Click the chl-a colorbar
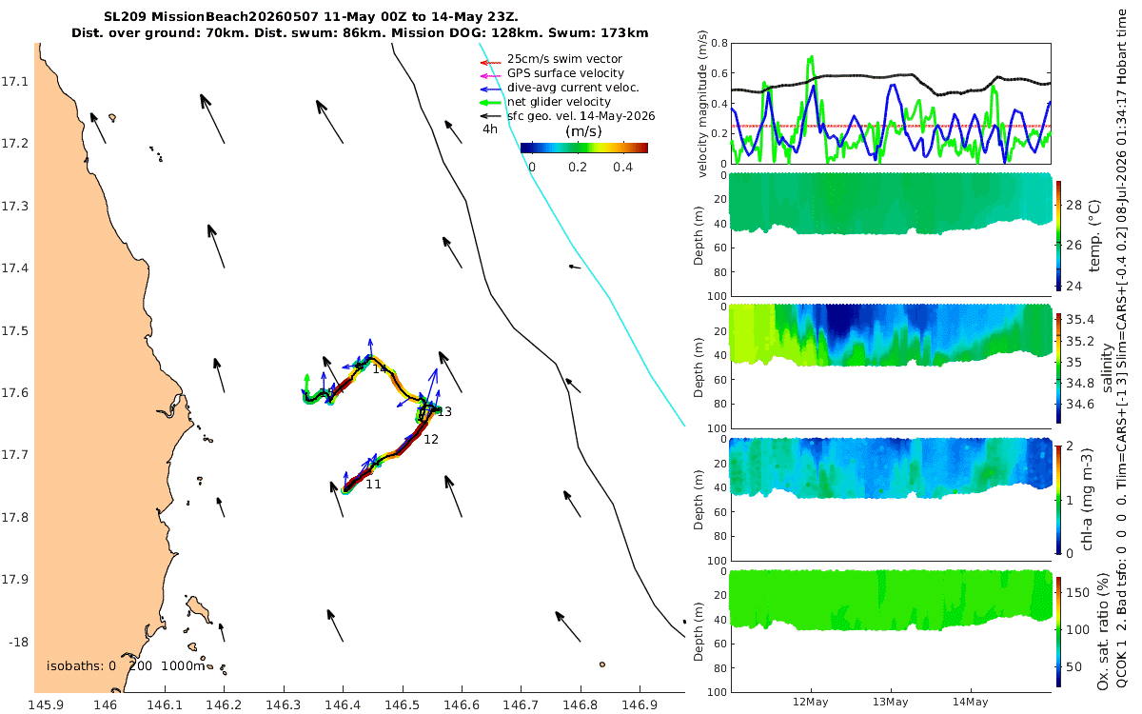The image size is (1142, 714). coord(1060,498)
